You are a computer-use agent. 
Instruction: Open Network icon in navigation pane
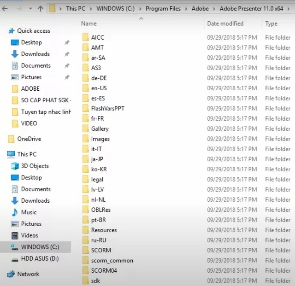(x=11, y=274)
